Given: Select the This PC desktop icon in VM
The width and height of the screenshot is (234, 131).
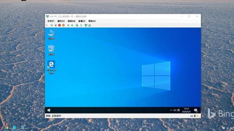Looking at the screenshot, I should (51, 34).
